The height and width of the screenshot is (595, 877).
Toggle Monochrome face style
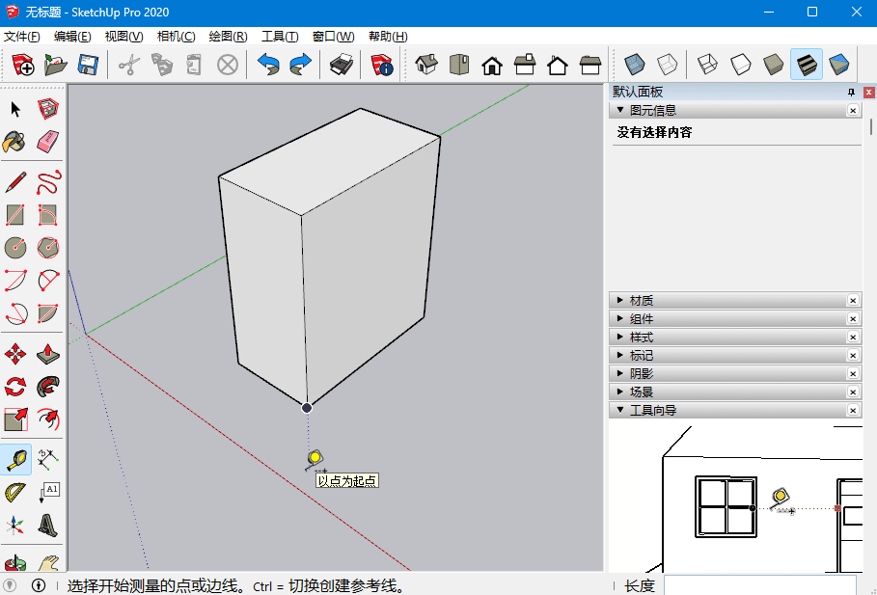(839, 65)
